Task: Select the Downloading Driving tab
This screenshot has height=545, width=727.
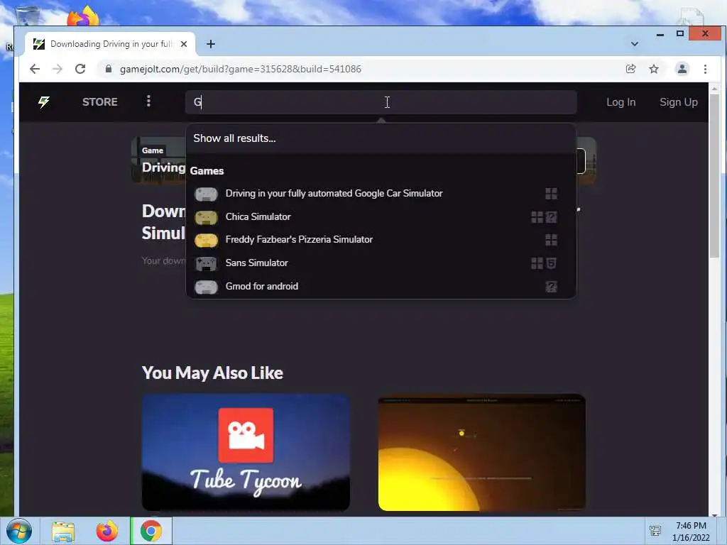Action: click(x=110, y=44)
